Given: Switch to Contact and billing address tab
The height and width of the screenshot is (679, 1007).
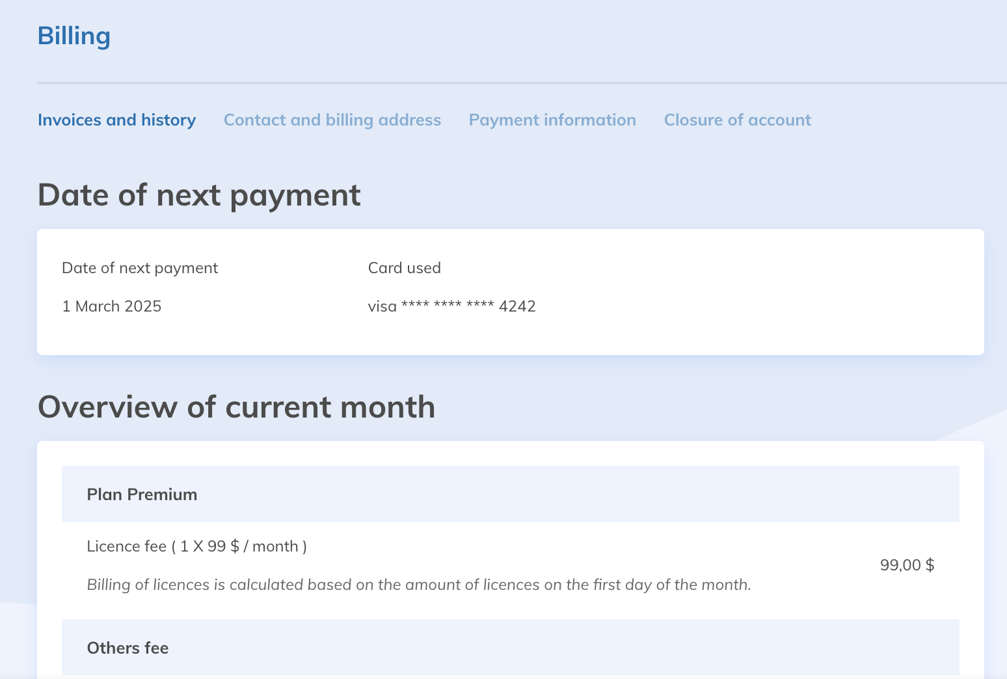Looking at the screenshot, I should pos(332,120).
